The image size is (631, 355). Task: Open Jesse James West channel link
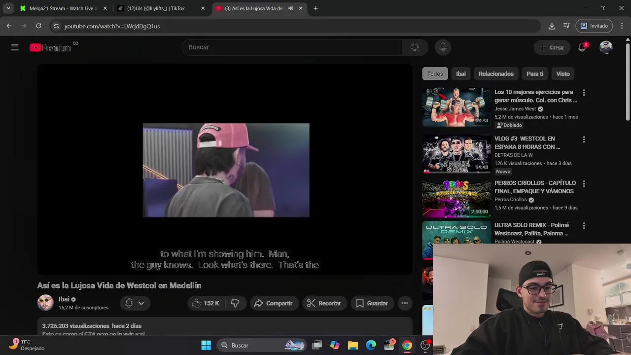pos(515,109)
